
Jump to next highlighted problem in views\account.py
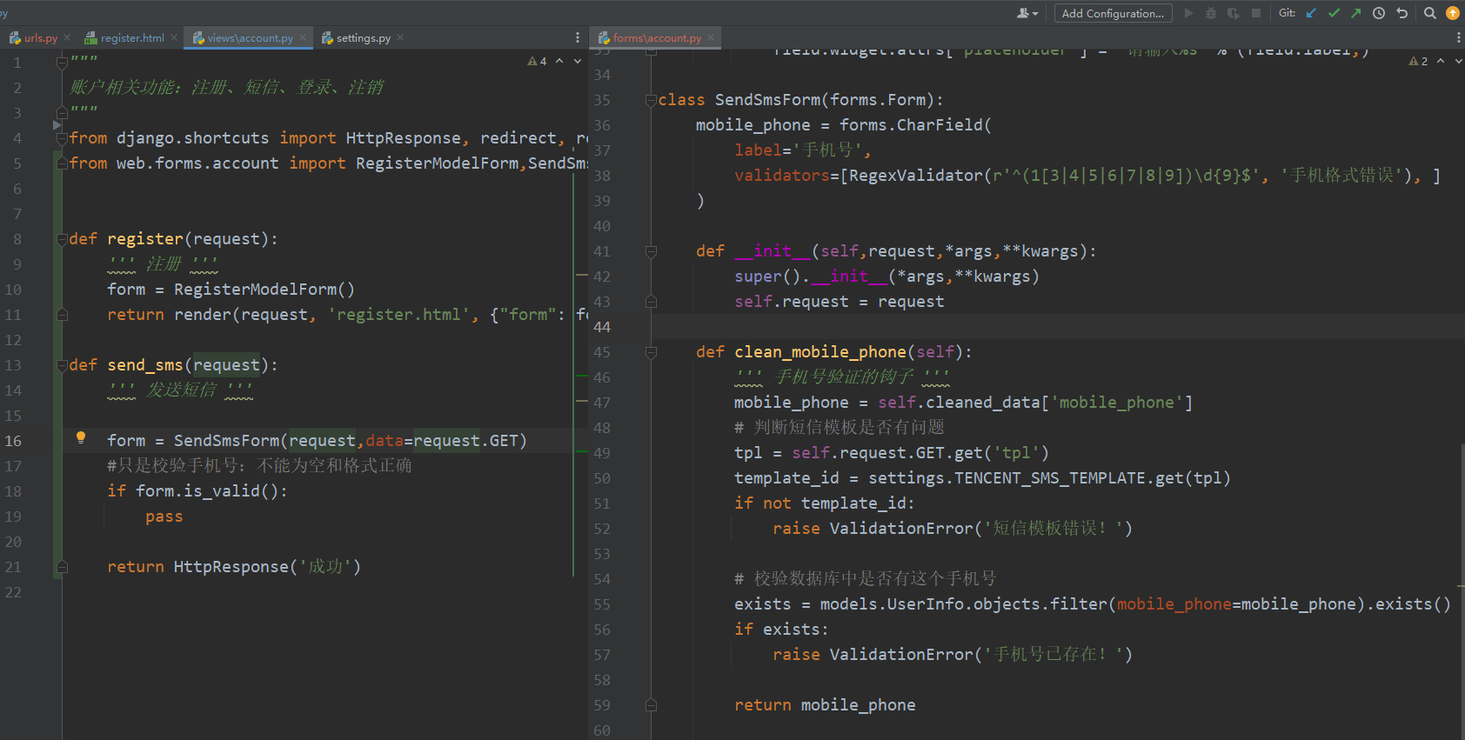(578, 61)
